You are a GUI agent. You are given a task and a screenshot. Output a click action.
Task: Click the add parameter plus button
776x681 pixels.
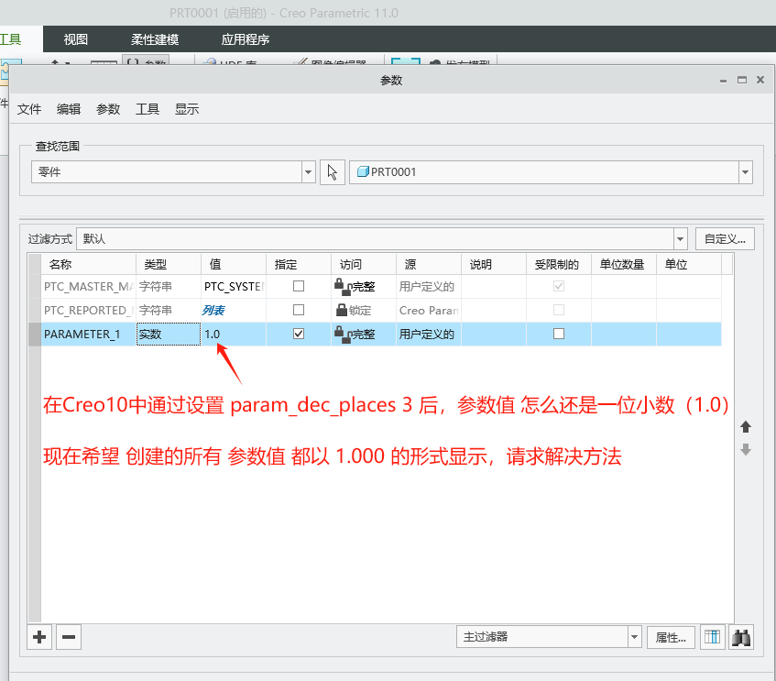39,637
